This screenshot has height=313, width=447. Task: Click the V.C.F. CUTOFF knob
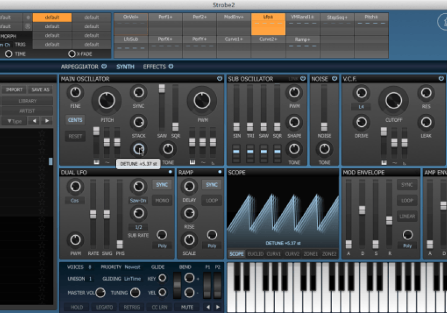[393, 101]
